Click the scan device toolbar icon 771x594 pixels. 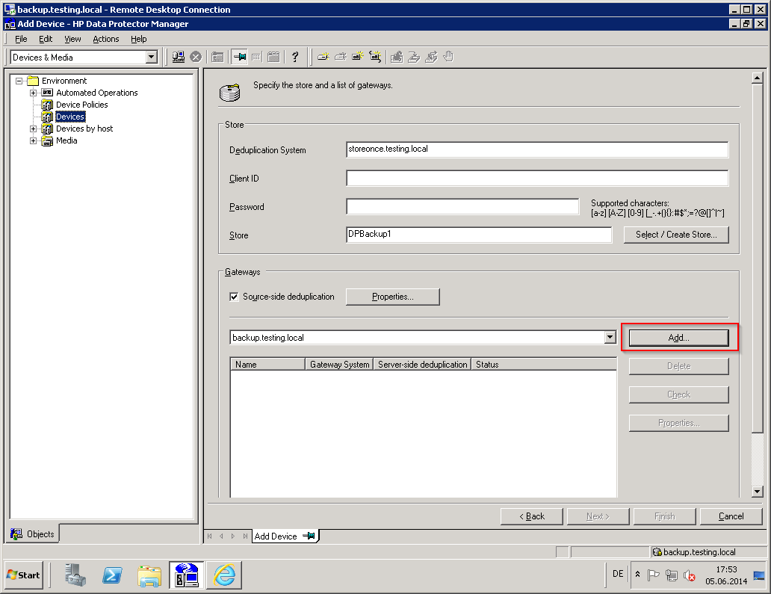[x=431, y=57]
